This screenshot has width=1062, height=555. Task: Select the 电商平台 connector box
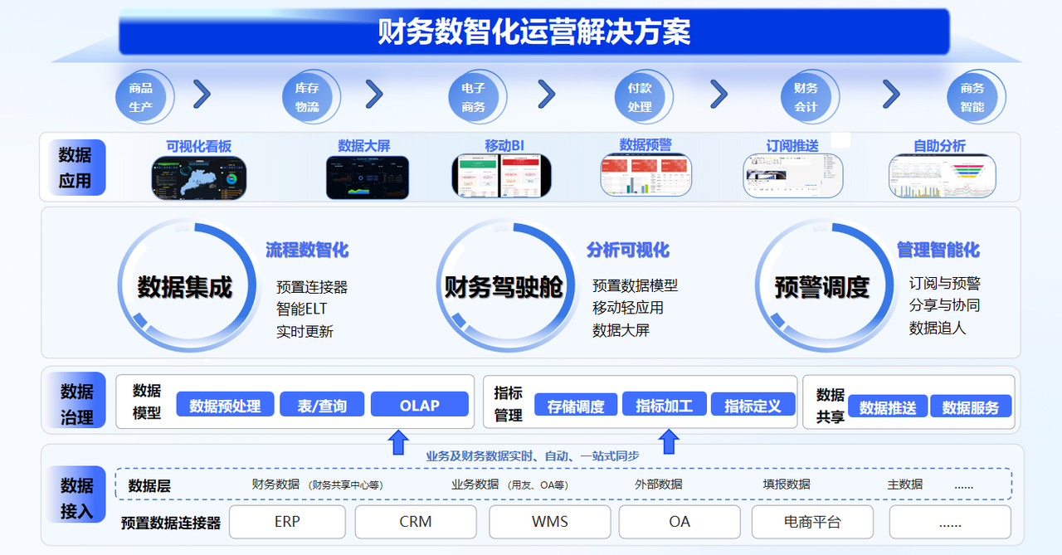click(x=812, y=522)
